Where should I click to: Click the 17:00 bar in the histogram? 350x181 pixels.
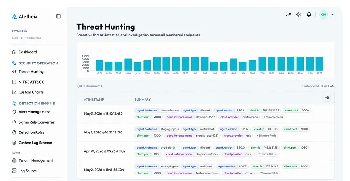262,64
